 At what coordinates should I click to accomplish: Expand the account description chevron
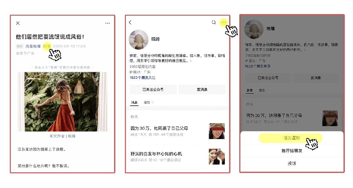[191, 61]
